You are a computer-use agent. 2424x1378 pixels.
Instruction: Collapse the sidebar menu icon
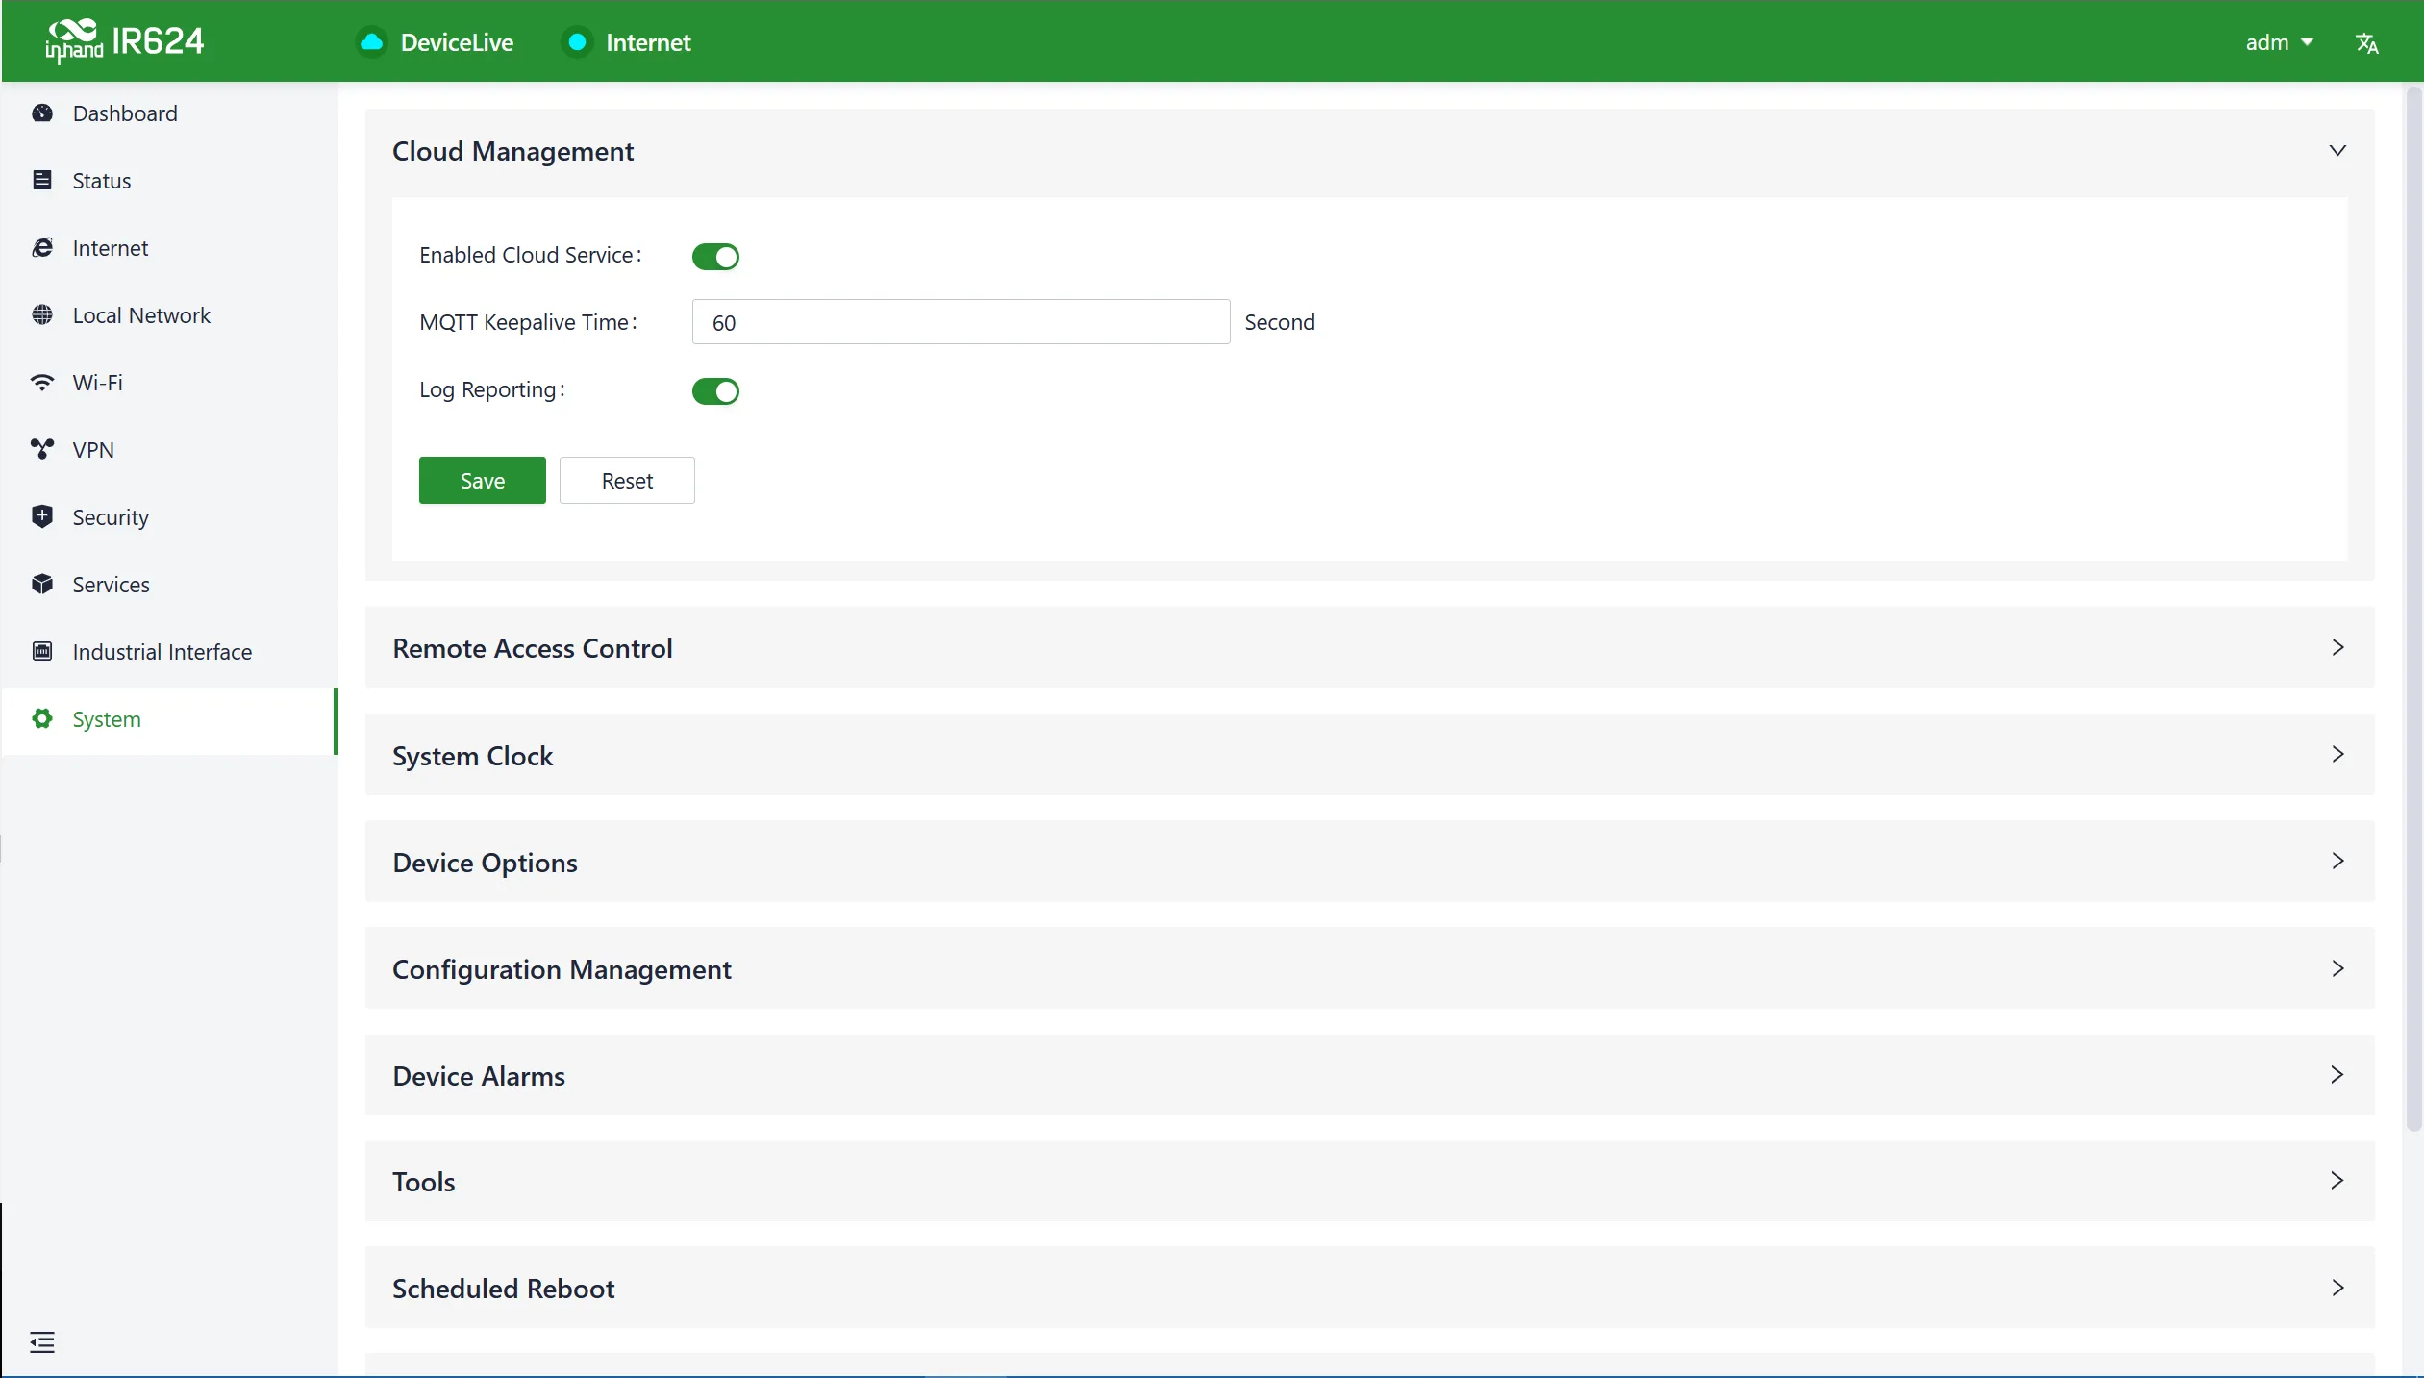[x=42, y=1342]
